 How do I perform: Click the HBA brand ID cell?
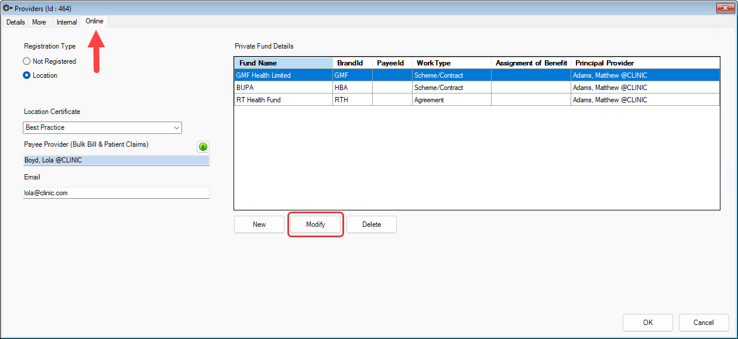(352, 88)
